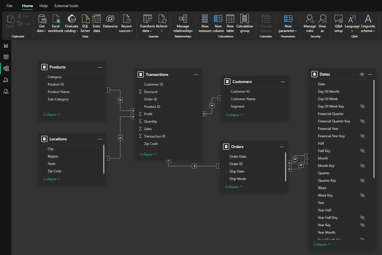Screen dimensions: 382x255
Task: Toggle visibility of the Dates table
Action: (x=362, y=74)
